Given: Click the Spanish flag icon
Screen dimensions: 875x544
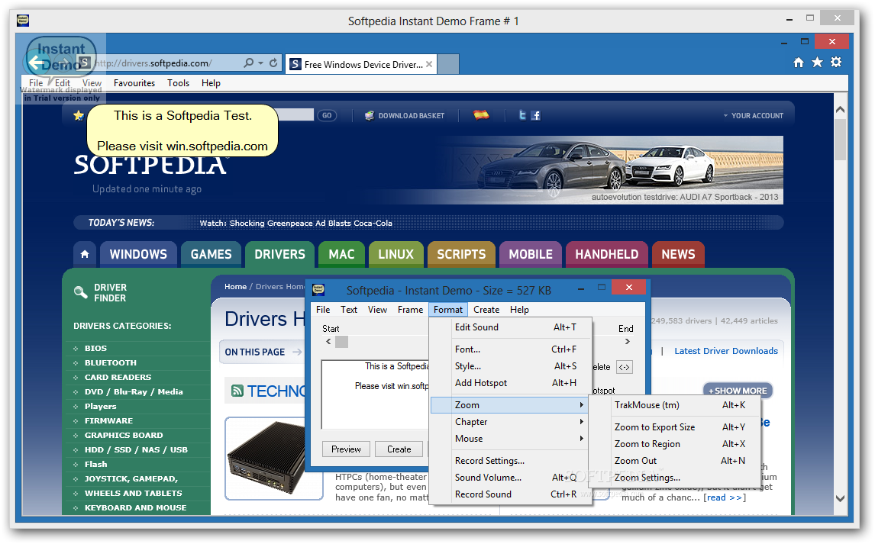Looking at the screenshot, I should tap(481, 114).
